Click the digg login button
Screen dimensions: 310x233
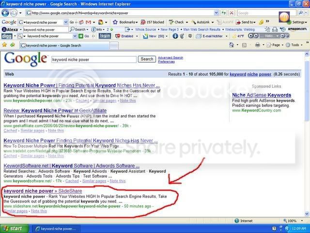[x=105, y=36]
